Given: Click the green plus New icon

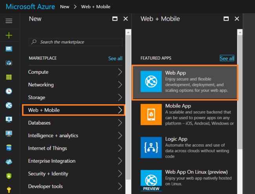Looking at the screenshot, I should click(x=9, y=35).
